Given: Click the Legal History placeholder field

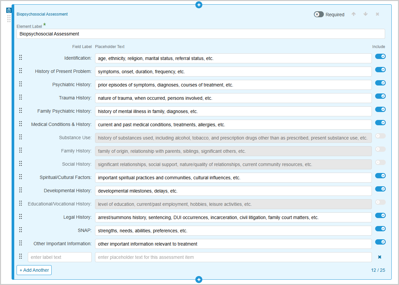Looking at the screenshot, I should pos(233,217).
